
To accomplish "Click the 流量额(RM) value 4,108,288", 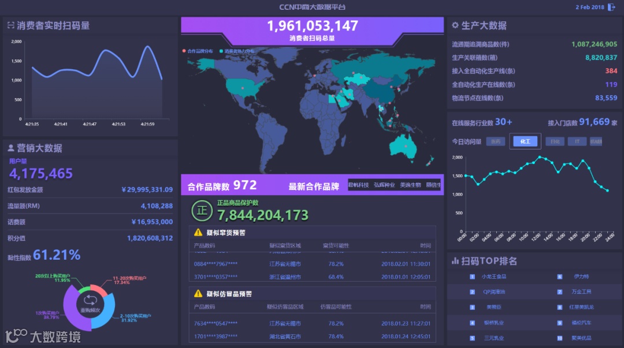I will (157, 206).
